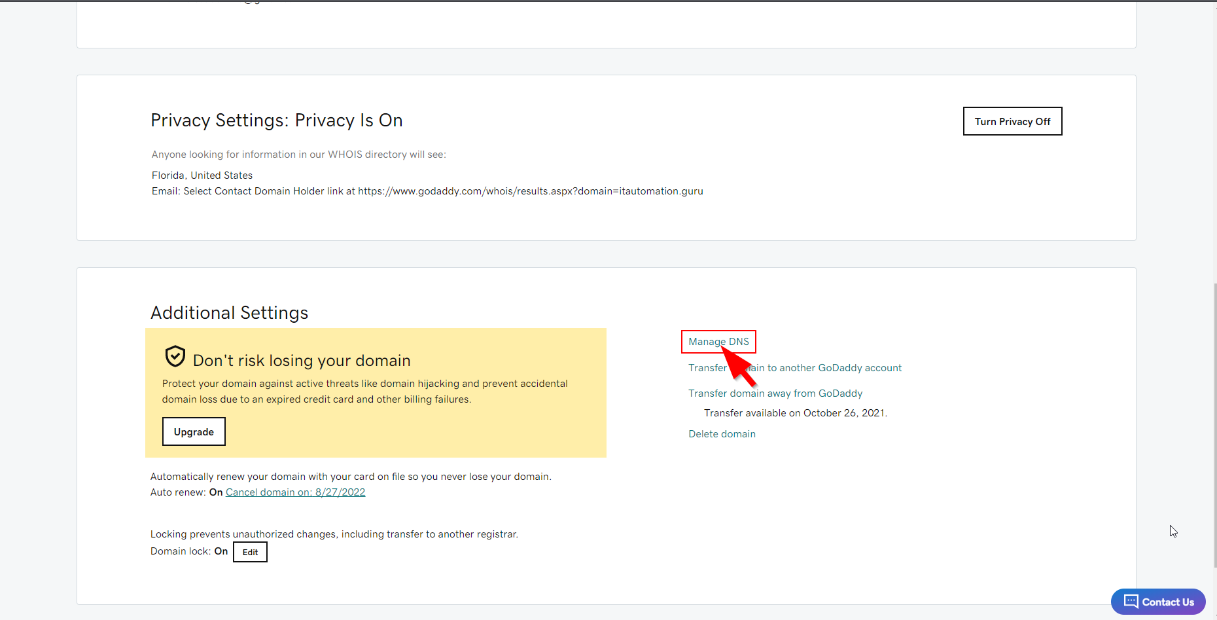Open the Contact Us chat button

1158,602
